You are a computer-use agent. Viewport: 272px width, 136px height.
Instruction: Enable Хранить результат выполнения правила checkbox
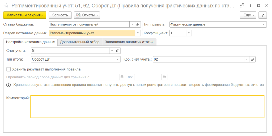tap(8, 69)
